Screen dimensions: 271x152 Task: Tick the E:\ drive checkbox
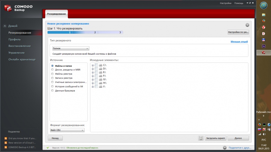pos(96,72)
